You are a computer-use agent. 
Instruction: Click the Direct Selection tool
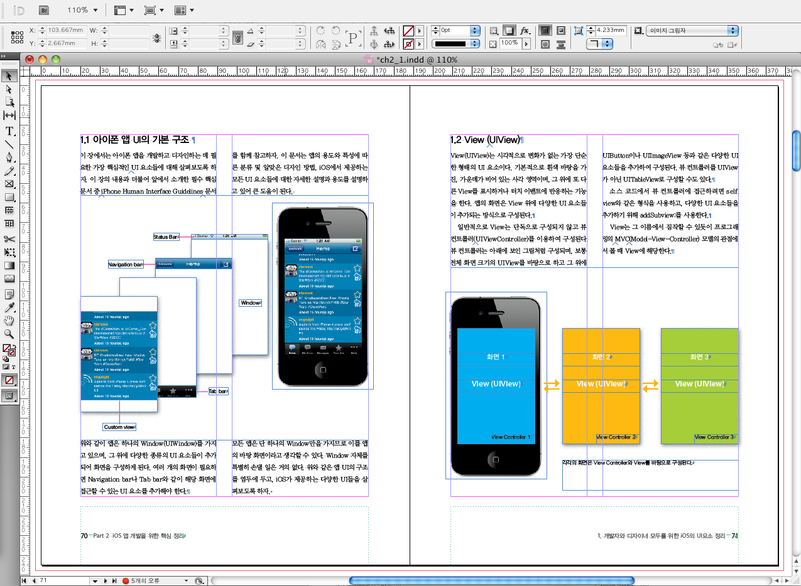(x=9, y=90)
